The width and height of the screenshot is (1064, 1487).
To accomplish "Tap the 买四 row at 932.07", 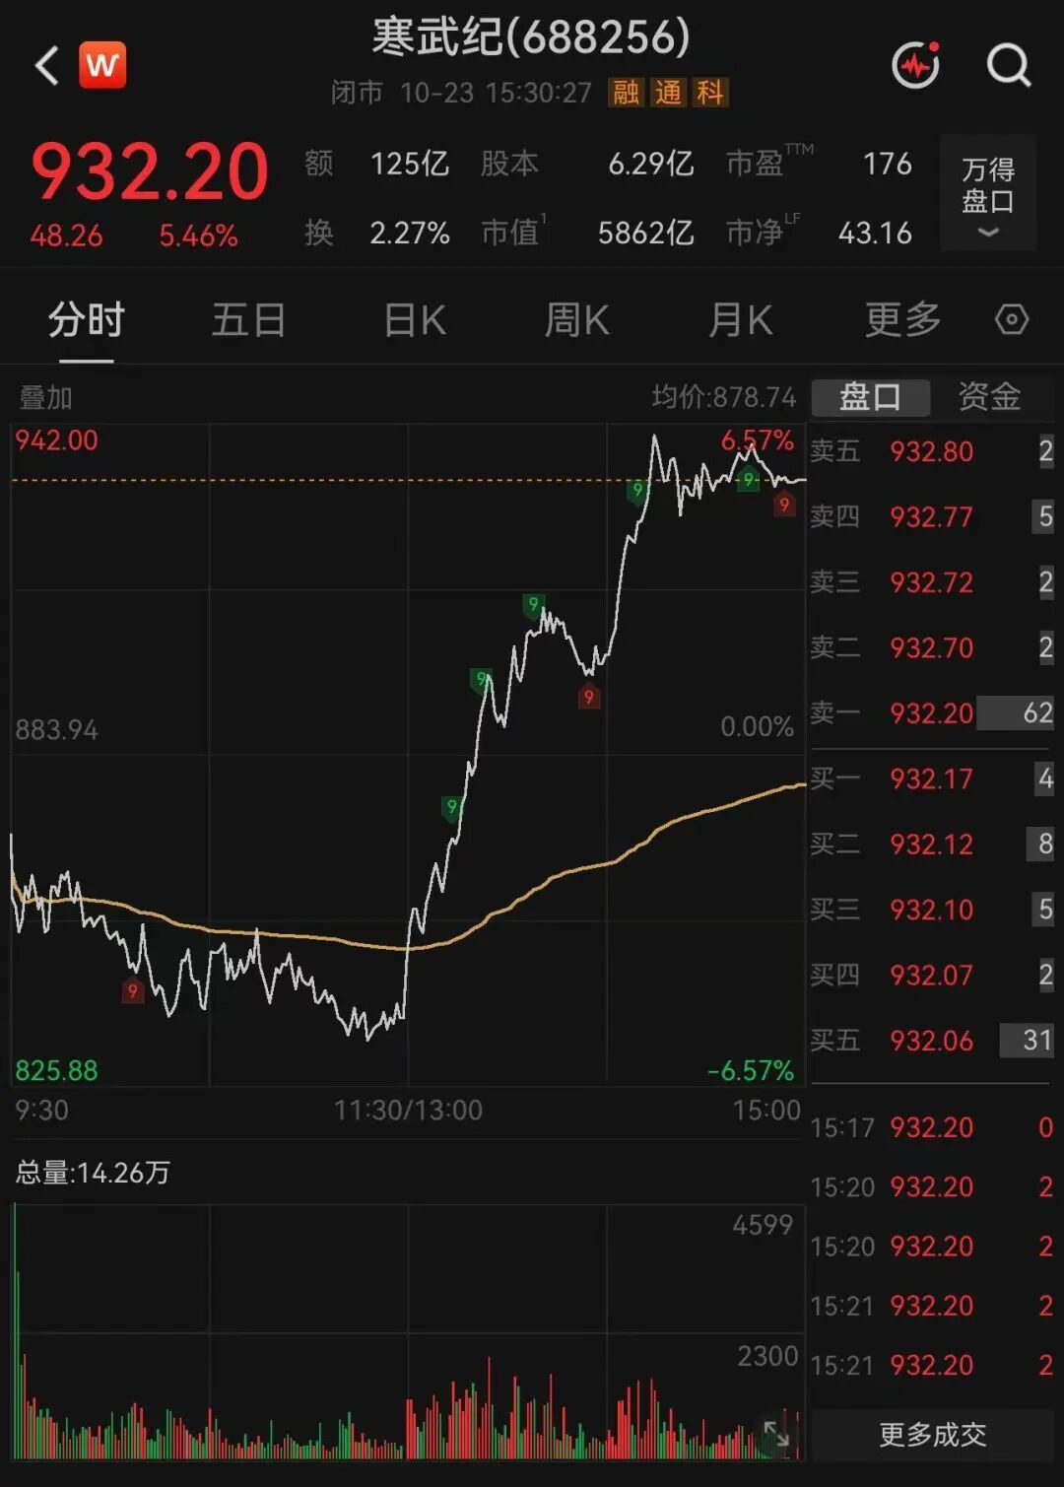I will pos(932,975).
